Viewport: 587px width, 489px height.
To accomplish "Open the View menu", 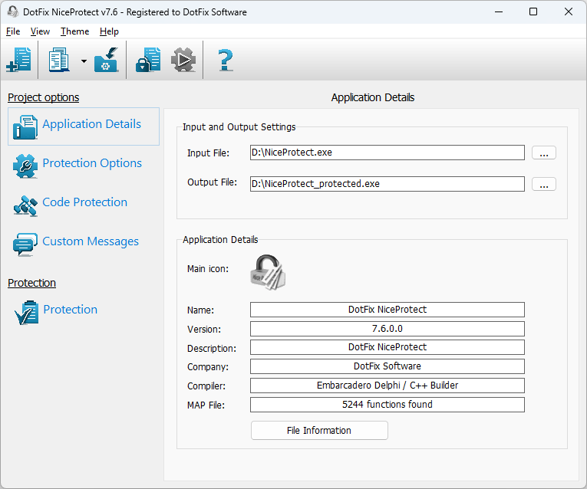I will tap(40, 31).
